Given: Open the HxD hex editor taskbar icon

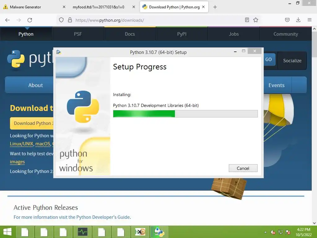Looking at the screenshot, I should pos(140,232).
